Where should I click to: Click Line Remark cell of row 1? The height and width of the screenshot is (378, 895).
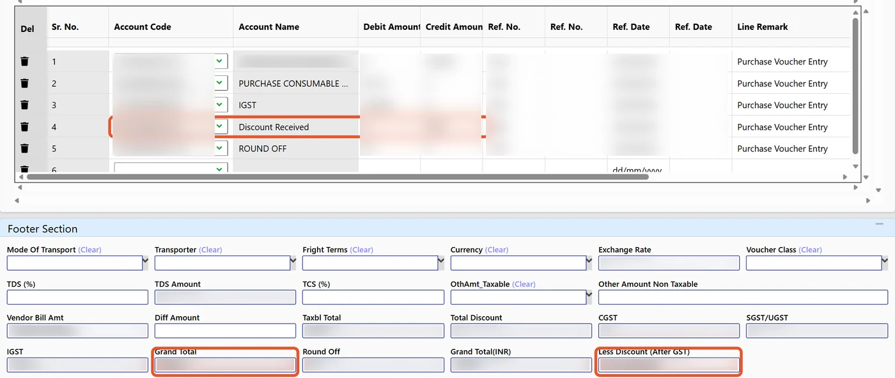pos(791,61)
